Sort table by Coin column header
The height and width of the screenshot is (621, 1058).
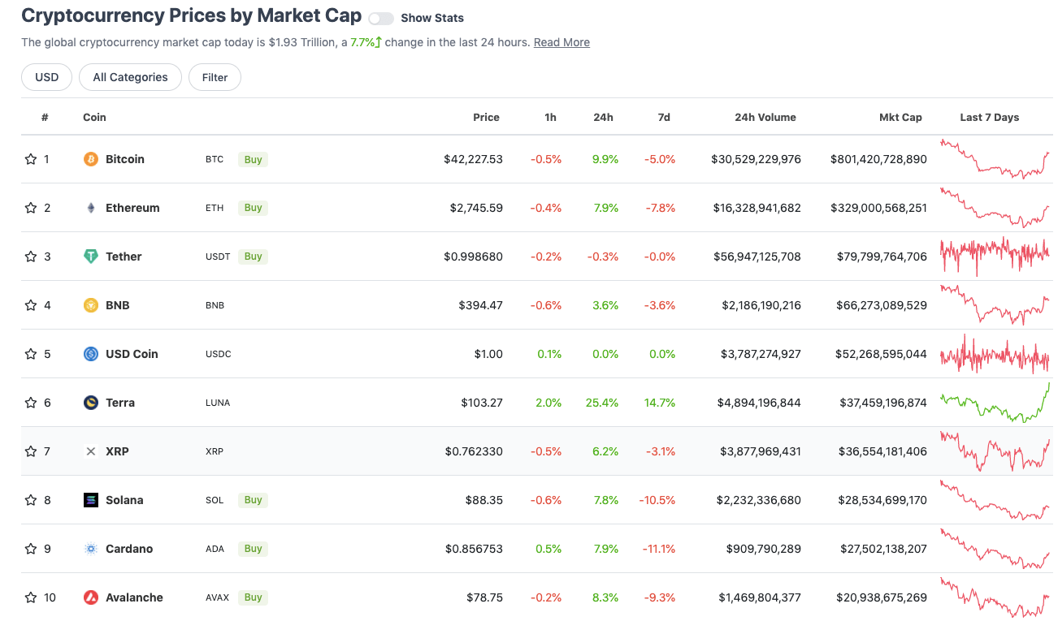94,117
